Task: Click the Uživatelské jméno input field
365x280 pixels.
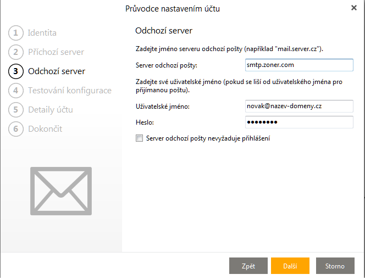Action: (299, 105)
